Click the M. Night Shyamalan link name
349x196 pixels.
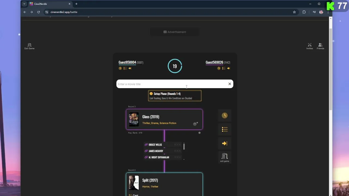pos(159,157)
